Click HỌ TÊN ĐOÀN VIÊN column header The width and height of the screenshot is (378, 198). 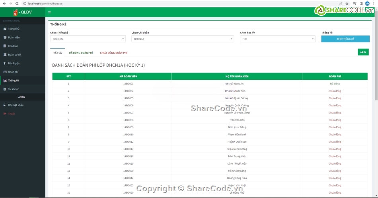click(237, 77)
